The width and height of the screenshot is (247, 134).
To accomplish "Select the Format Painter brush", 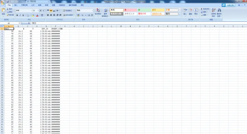I will (x=8, y=15).
